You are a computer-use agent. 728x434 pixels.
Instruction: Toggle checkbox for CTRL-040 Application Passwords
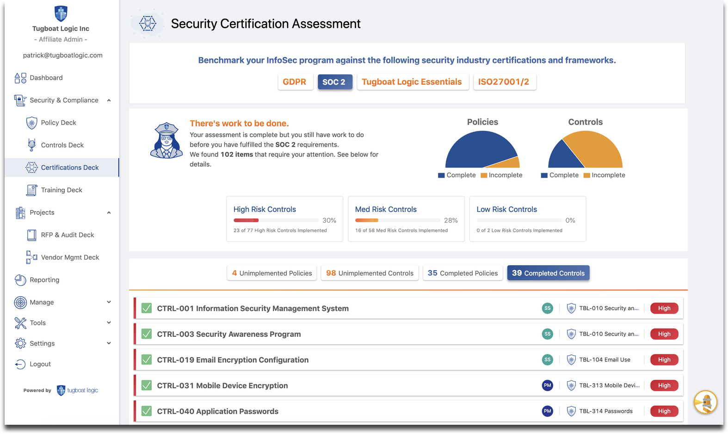pos(147,411)
